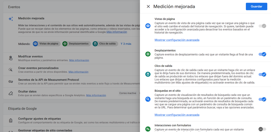This screenshot has height=132, width=271.
Task: Disable the Desplazamientos toggle
Action: 262,54
